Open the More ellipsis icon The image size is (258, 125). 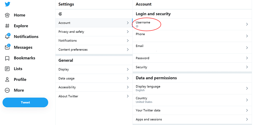pos(7,90)
